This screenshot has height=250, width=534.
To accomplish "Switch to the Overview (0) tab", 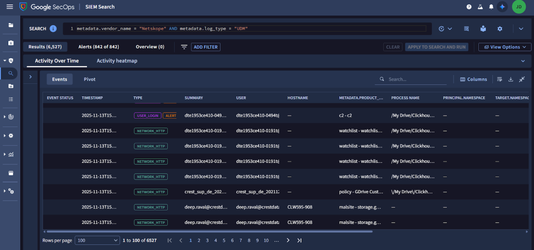I will click(x=150, y=47).
